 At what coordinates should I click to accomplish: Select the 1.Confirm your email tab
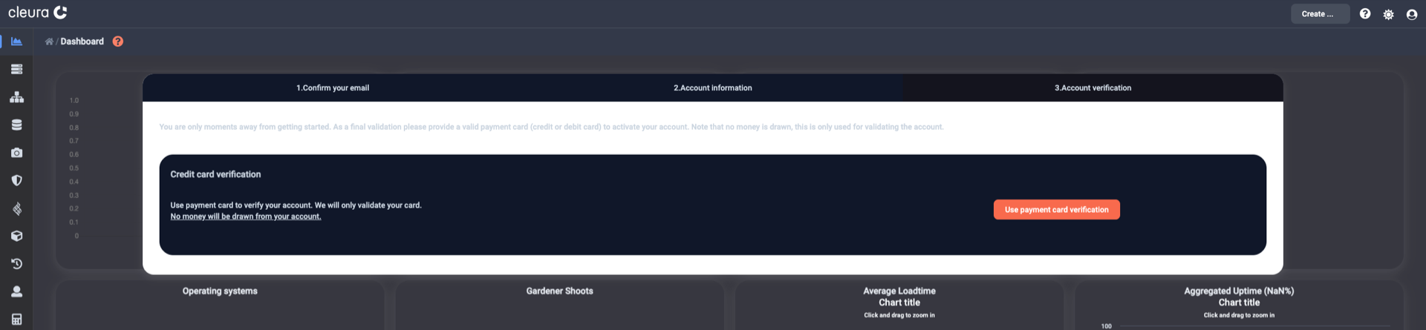point(333,88)
